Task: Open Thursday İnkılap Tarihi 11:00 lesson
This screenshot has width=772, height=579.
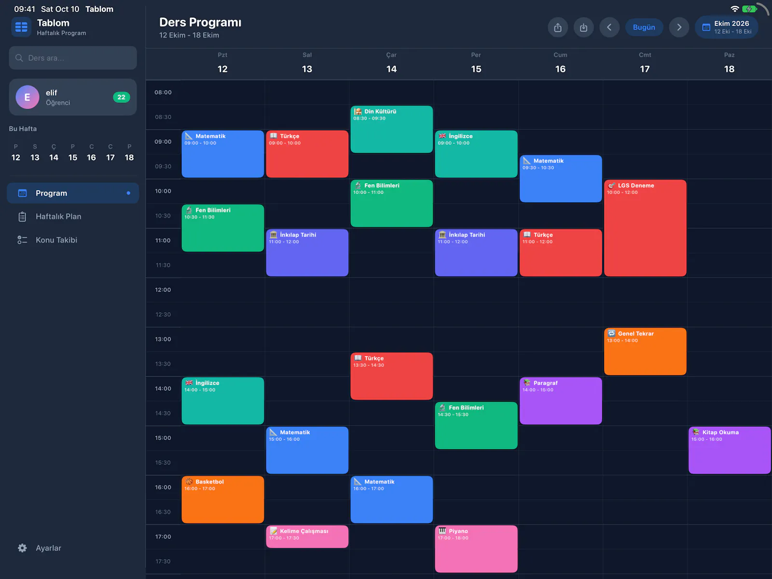Action: tap(476, 253)
